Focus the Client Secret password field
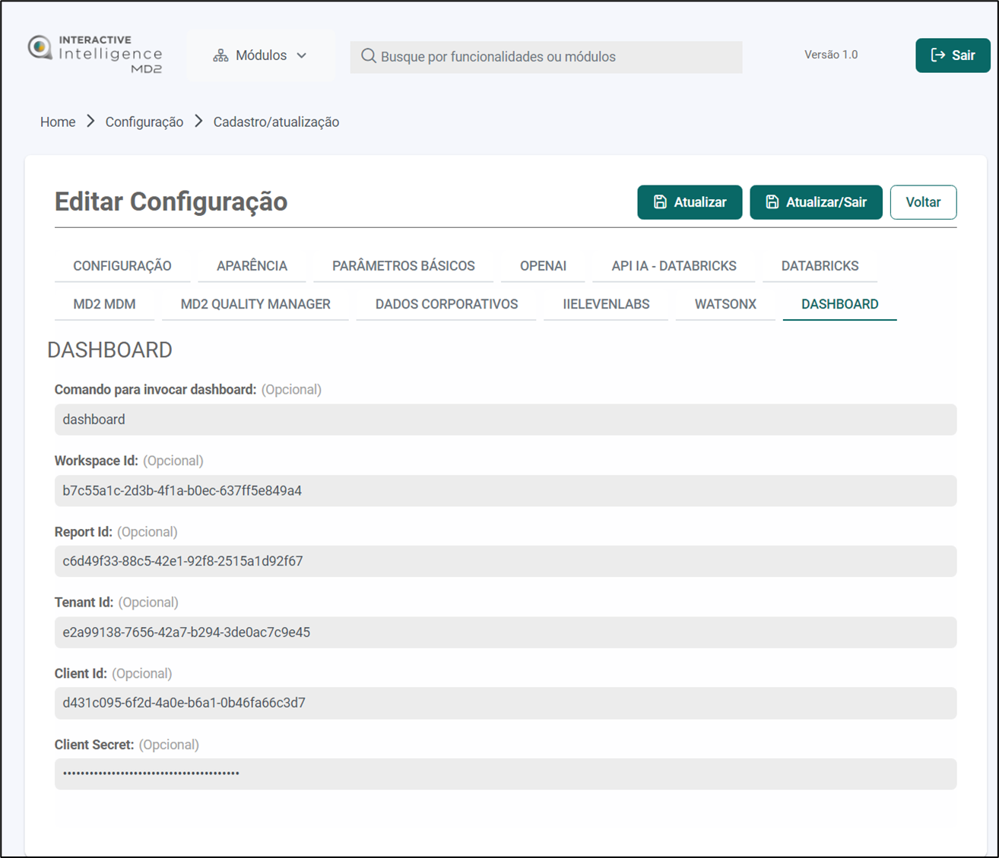The width and height of the screenshot is (999, 858). (x=505, y=774)
